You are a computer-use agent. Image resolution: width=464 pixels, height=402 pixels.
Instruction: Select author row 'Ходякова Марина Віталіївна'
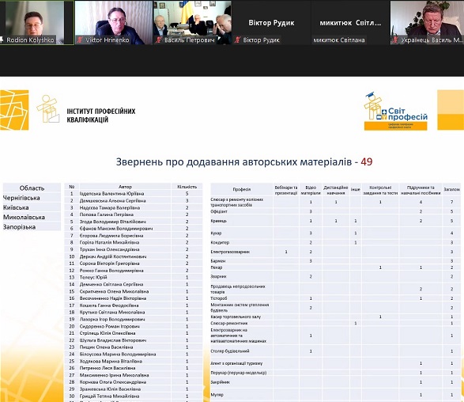coord(134,361)
